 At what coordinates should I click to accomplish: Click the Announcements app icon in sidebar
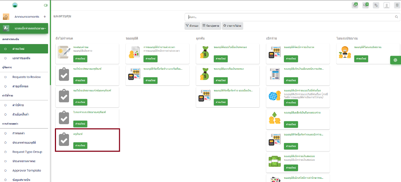[x=6, y=17]
